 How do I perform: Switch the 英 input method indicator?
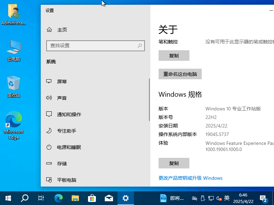point(227,198)
